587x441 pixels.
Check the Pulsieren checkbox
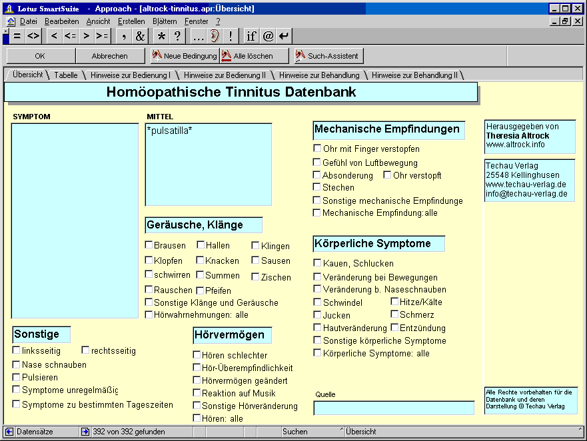click(x=16, y=377)
